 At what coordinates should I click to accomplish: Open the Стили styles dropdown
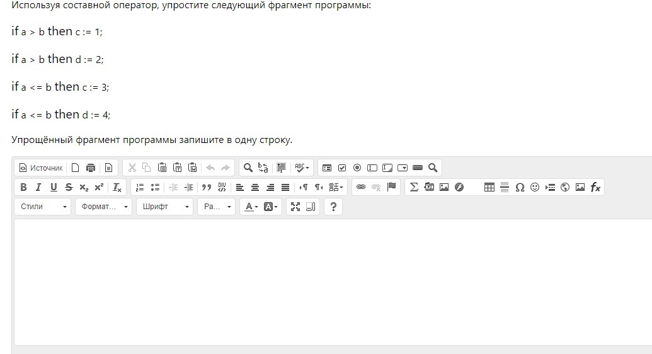[42, 207]
